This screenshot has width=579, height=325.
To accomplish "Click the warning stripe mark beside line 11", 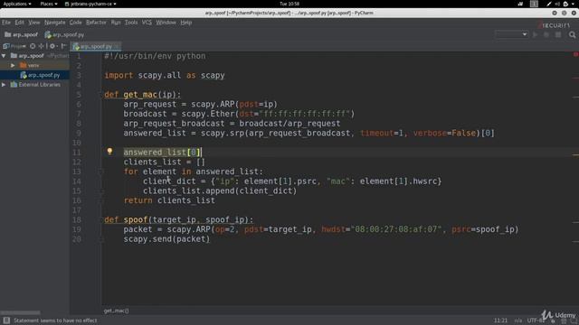I will click(575, 154).
